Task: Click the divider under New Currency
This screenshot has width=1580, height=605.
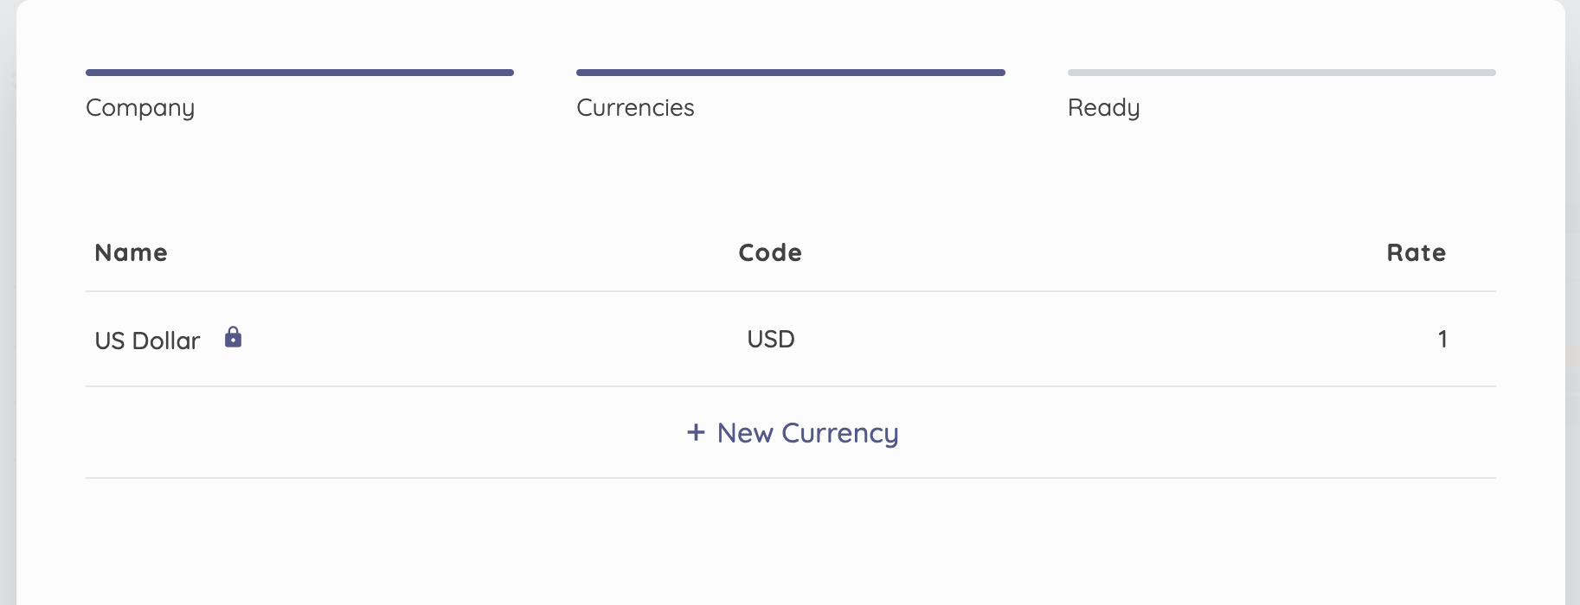Action: click(x=791, y=478)
